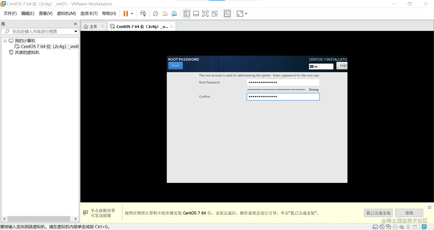Expand the stretch guest dropdown arrow
The height and width of the screenshot is (230, 434).
(246, 13)
